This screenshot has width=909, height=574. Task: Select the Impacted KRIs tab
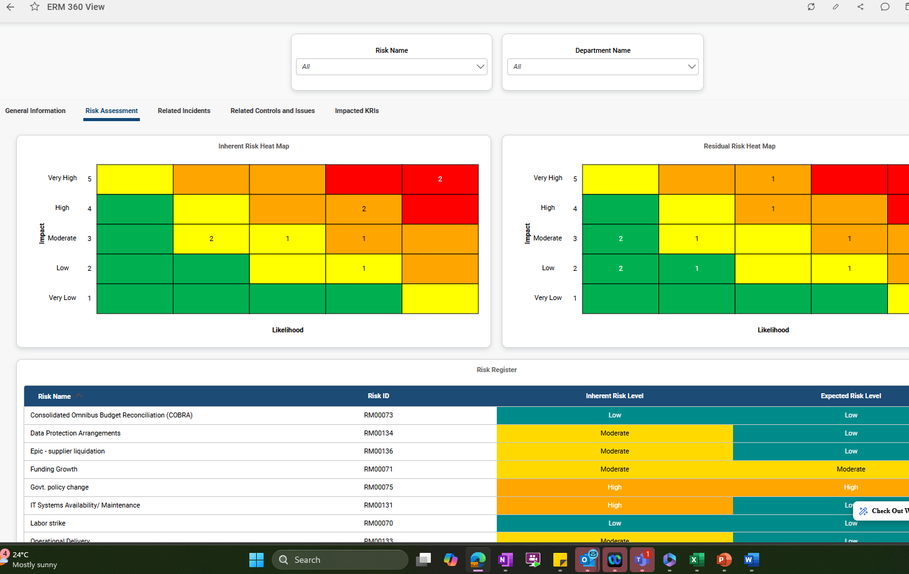[357, 111]
